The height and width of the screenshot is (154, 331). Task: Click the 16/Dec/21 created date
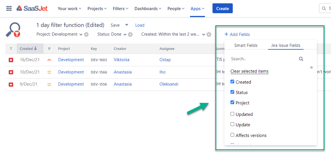click(29, 60)
